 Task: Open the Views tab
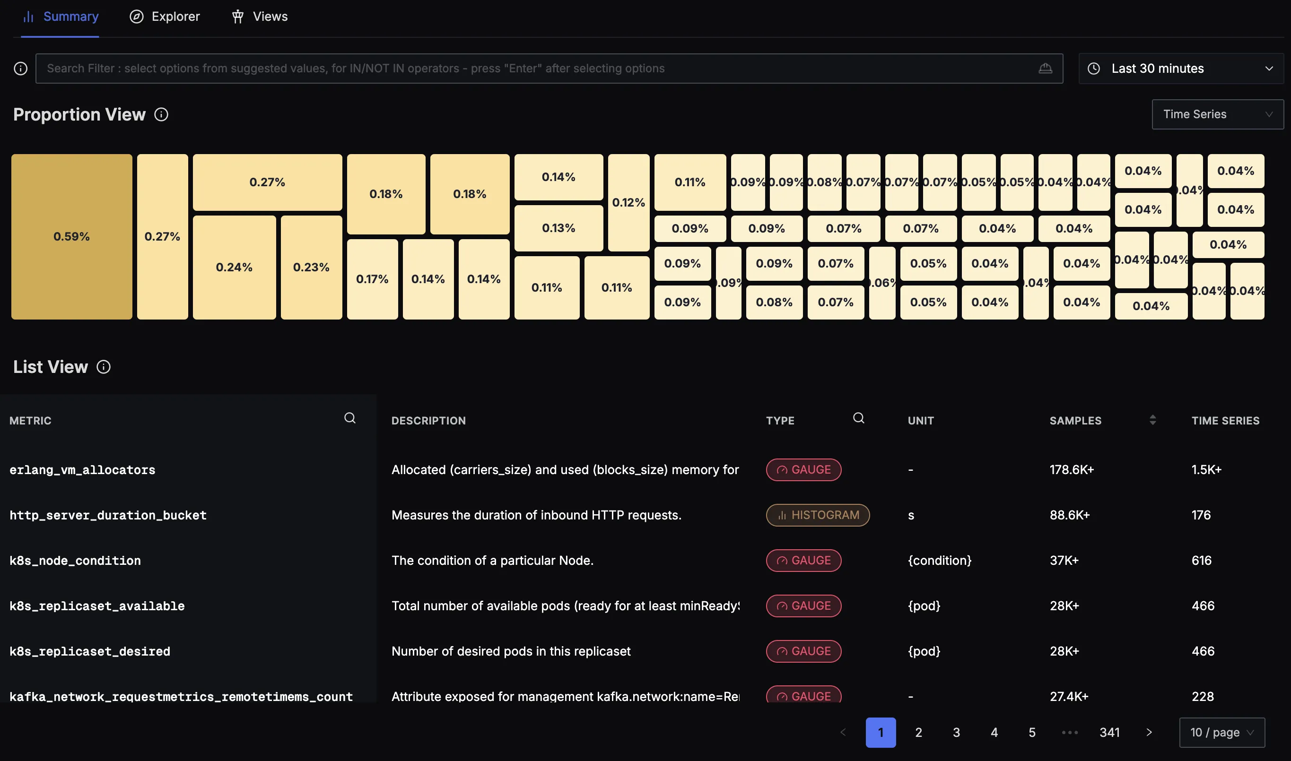click(x=260, y=17)
